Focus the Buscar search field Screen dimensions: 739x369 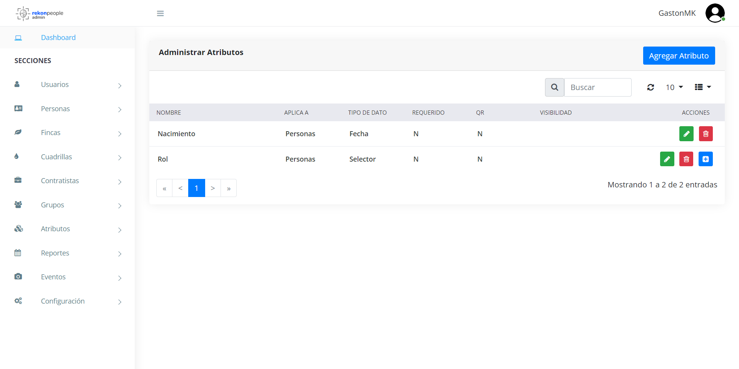598,87
